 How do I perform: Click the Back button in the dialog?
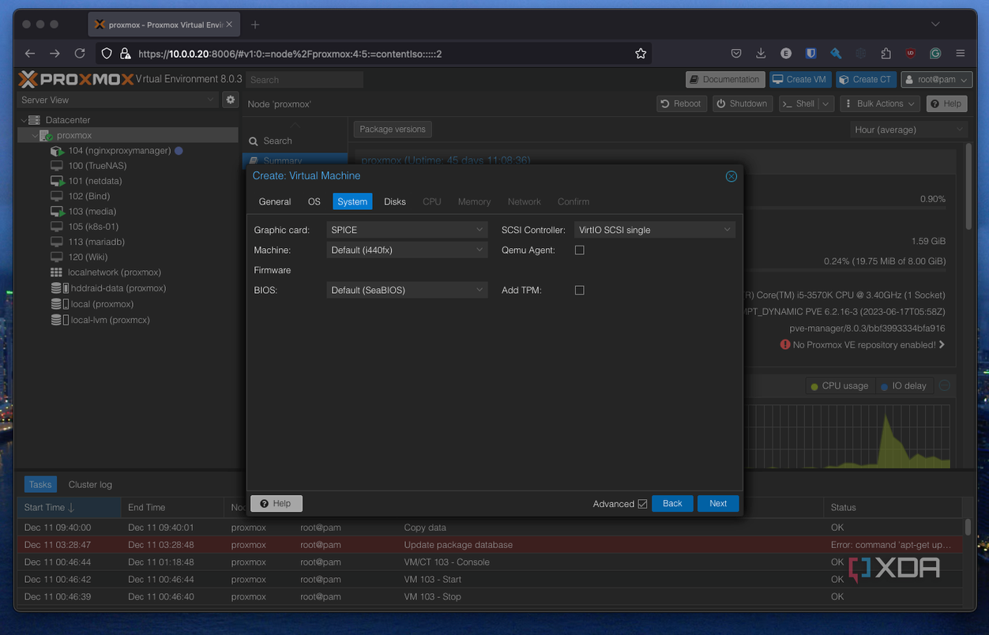(672, 503)
